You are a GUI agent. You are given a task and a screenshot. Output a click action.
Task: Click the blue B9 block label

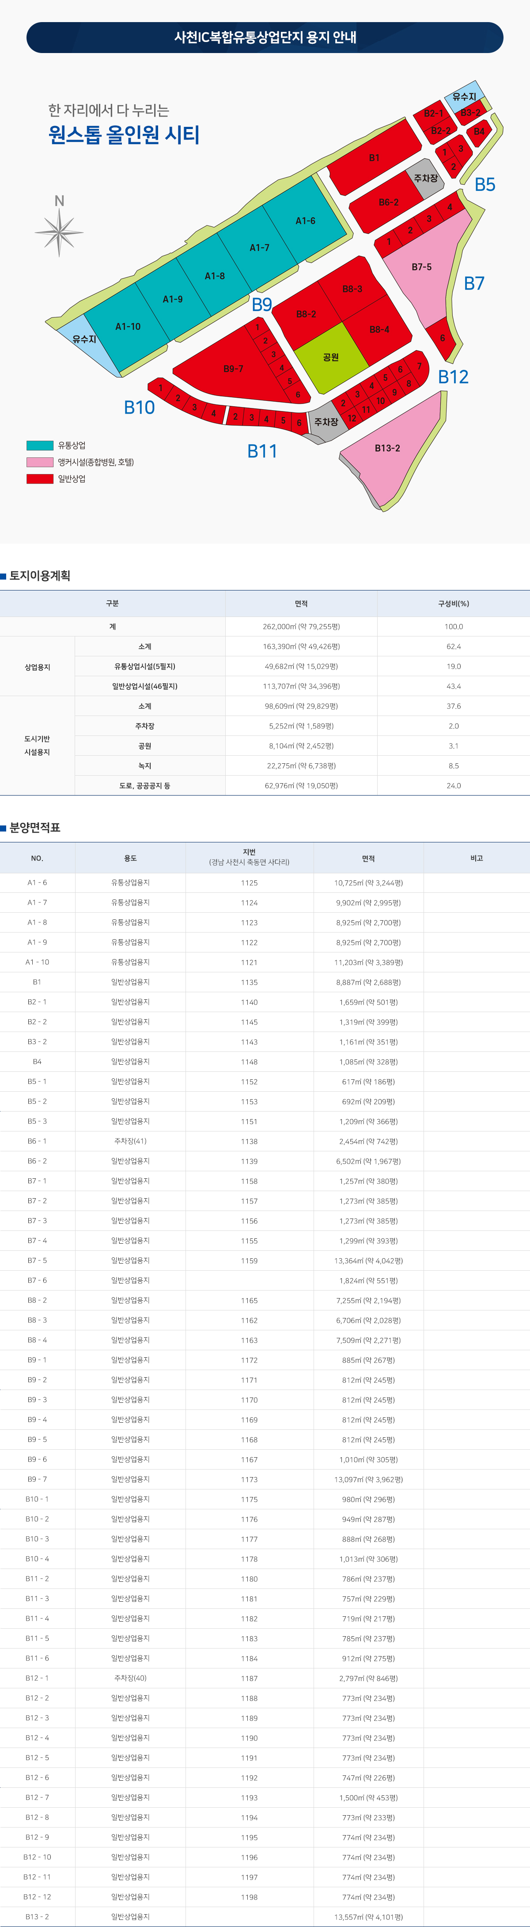click(x=261, y=305)
